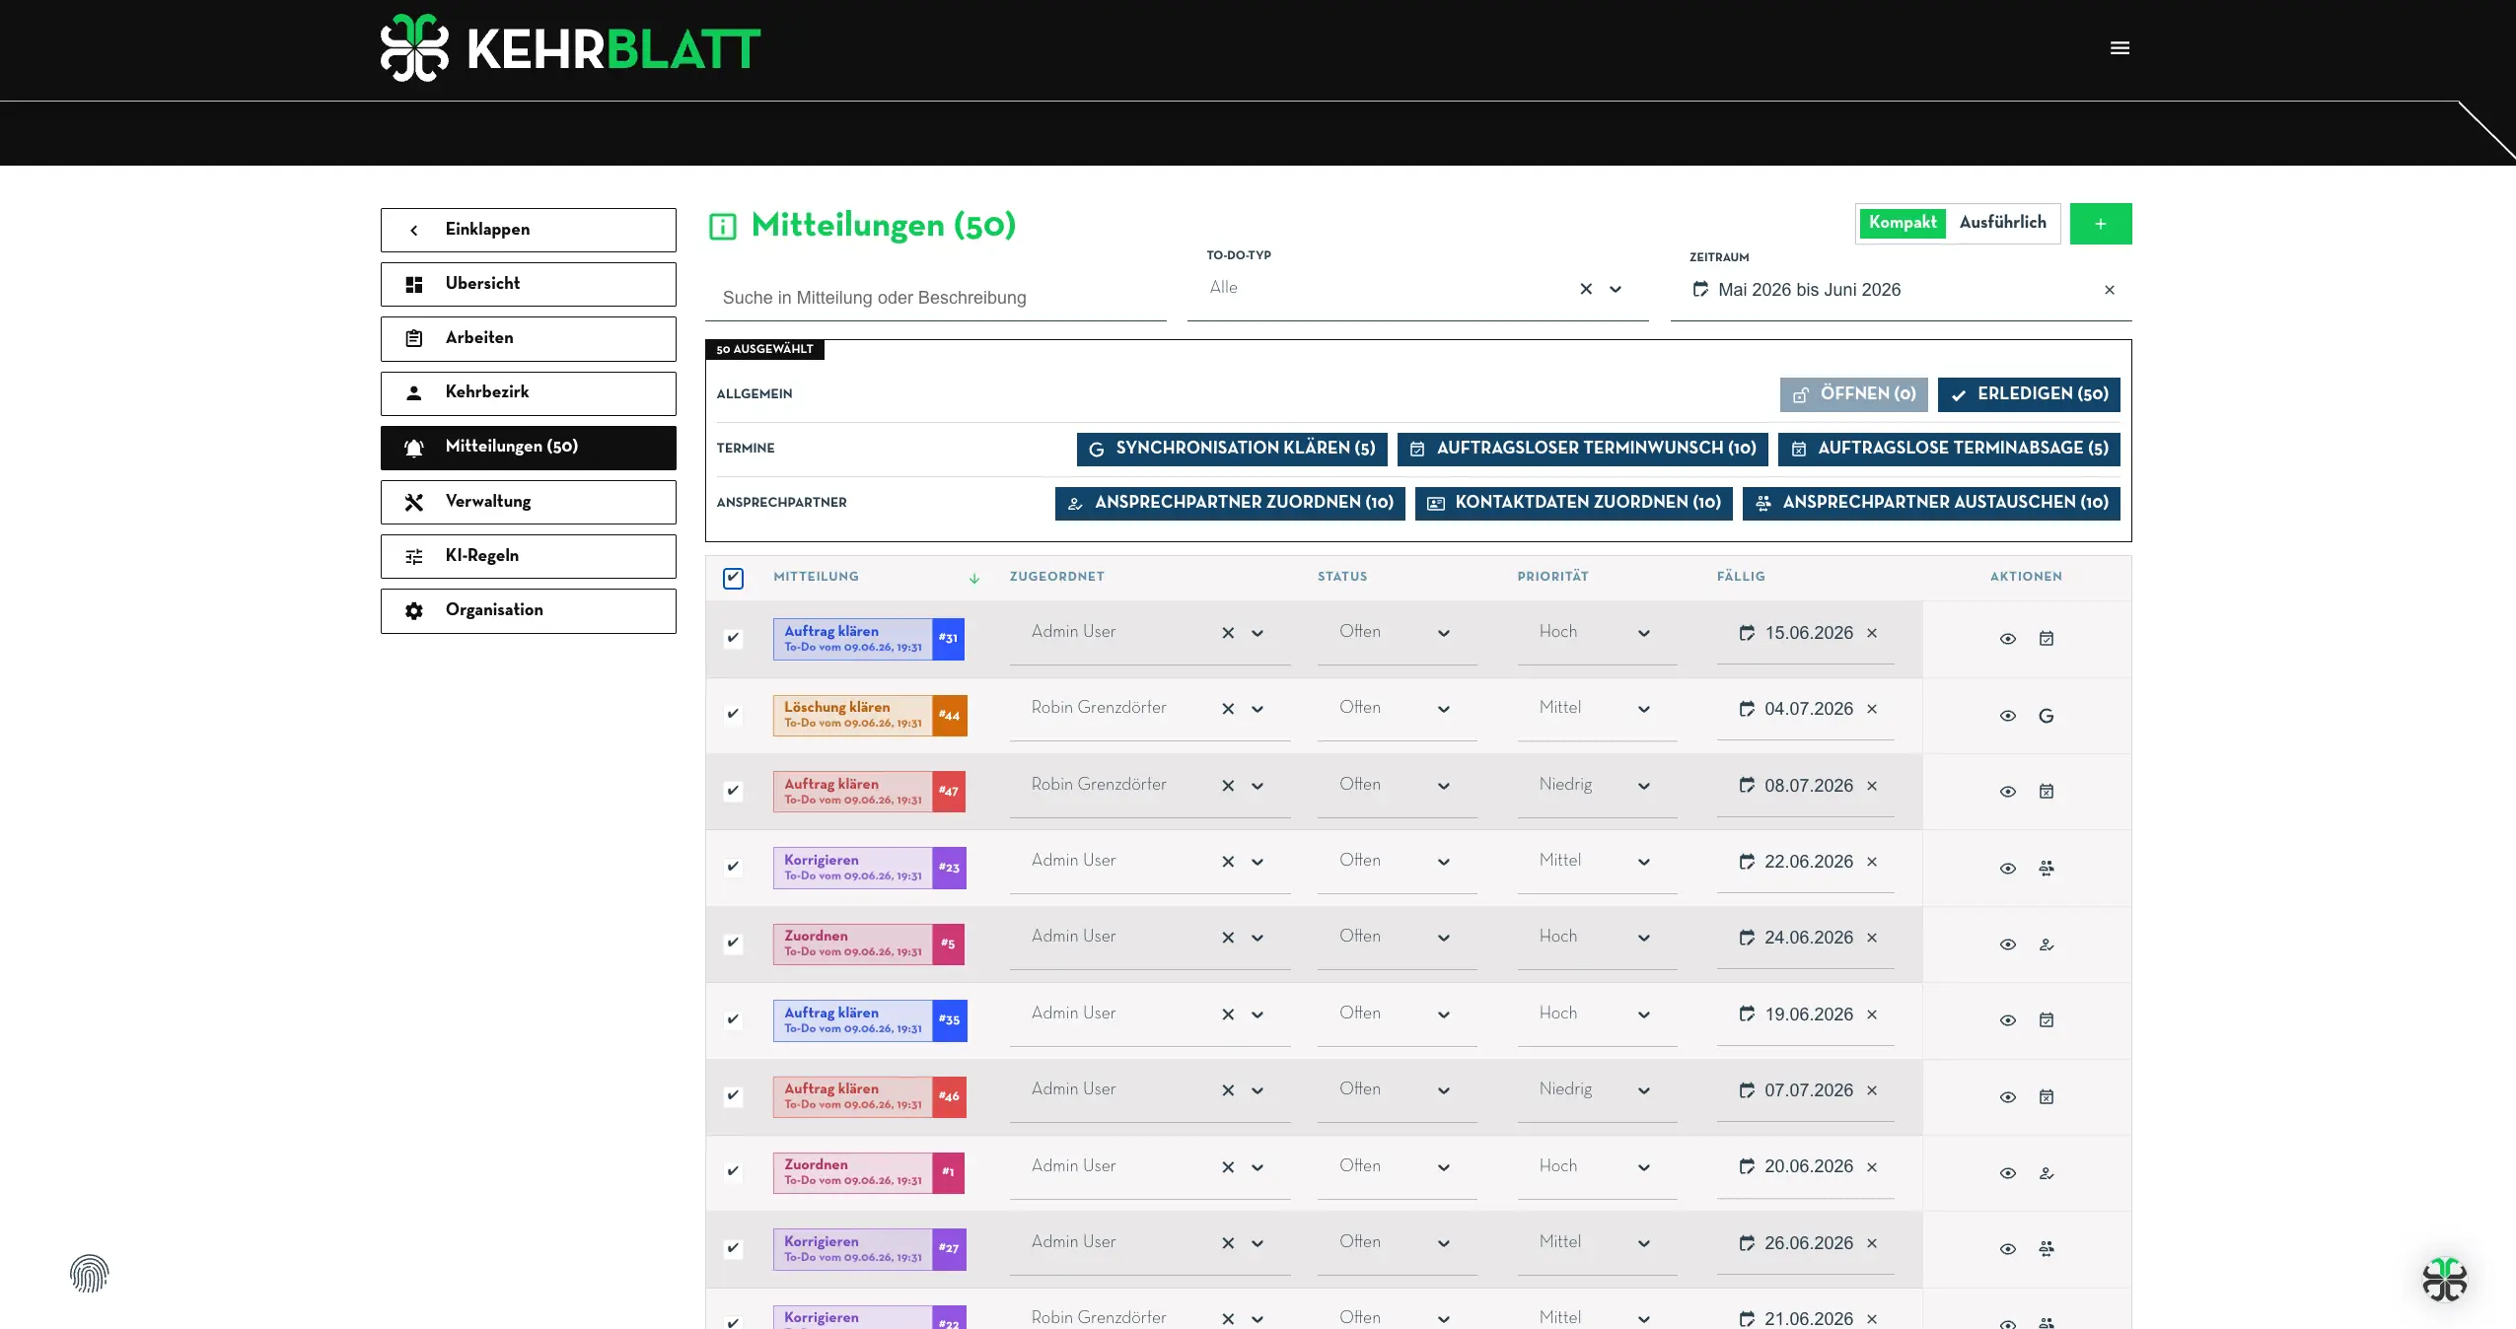
Task: Open Status dropdown for Korrigieren #27
Action: [1443, 1243]
